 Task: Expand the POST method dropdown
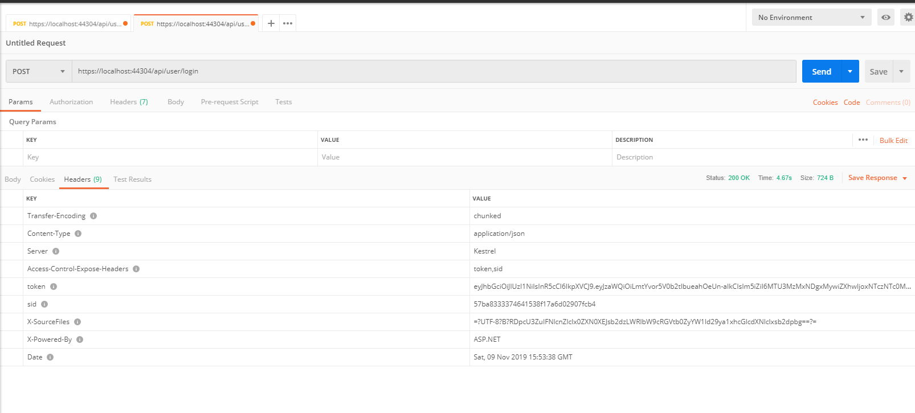click(x=39, y=71)
